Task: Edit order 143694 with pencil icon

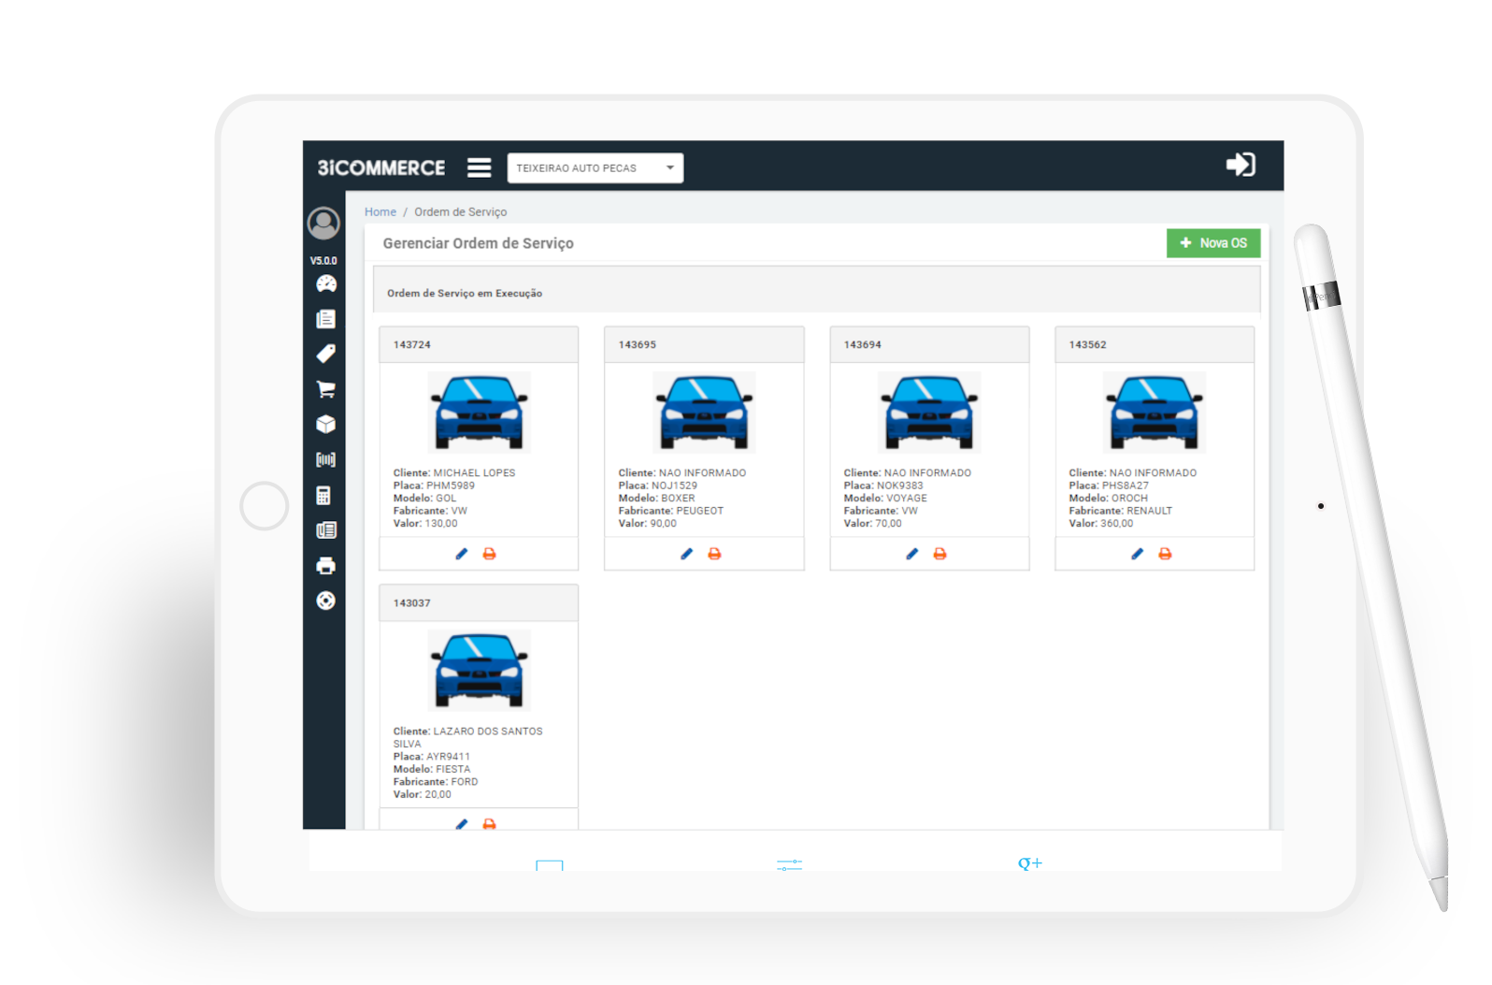Action: [x=912, y=554]
